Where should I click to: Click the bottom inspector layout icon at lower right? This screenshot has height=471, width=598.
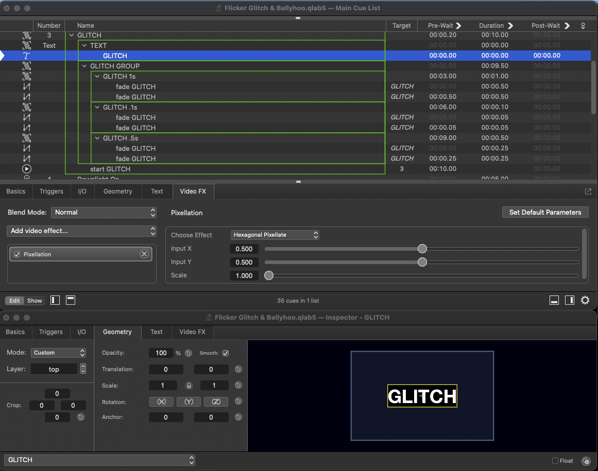(554, 300)
